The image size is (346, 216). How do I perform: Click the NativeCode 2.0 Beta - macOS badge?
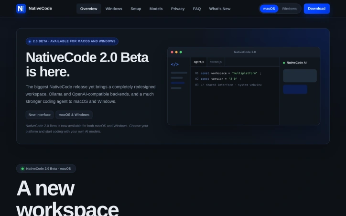tap(46, 169)
